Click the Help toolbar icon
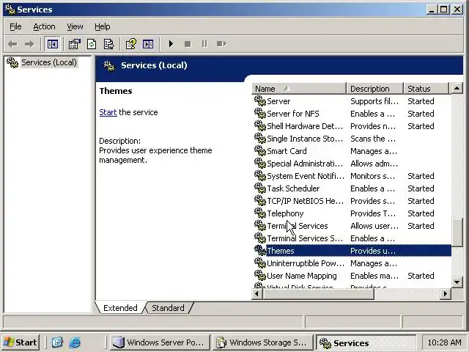Screen dimensions: 469x352 130,44
